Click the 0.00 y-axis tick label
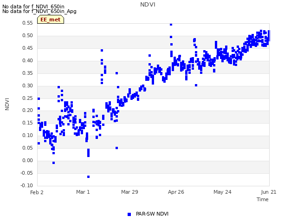 27,160
